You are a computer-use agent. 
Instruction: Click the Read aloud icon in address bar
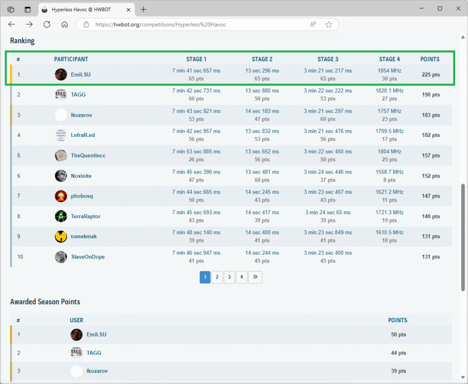point(313,25)
